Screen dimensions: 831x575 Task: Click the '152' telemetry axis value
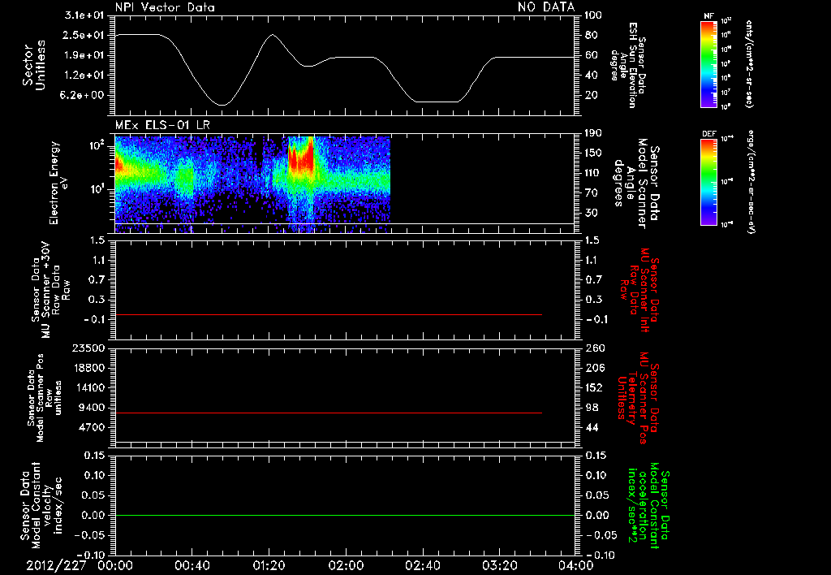pyautogui.click(x=593, y=387)
